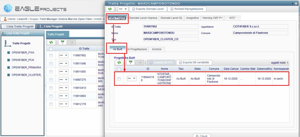300x137 pixels.
Task: Click the Esporta Giornale Lavori button
Action: tap(148, 9)
